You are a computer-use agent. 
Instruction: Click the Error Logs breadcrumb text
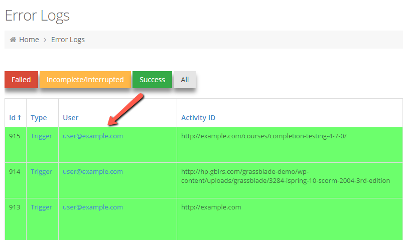coord(68,40)
